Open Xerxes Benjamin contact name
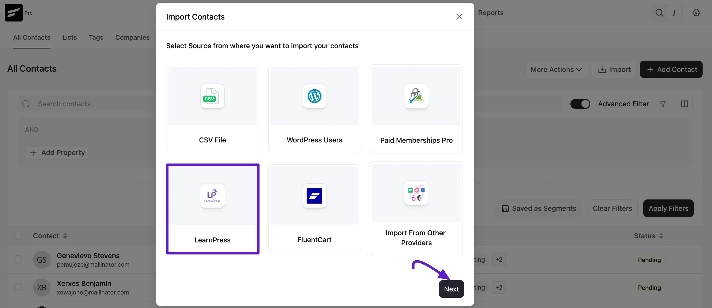 pos(84,284)
